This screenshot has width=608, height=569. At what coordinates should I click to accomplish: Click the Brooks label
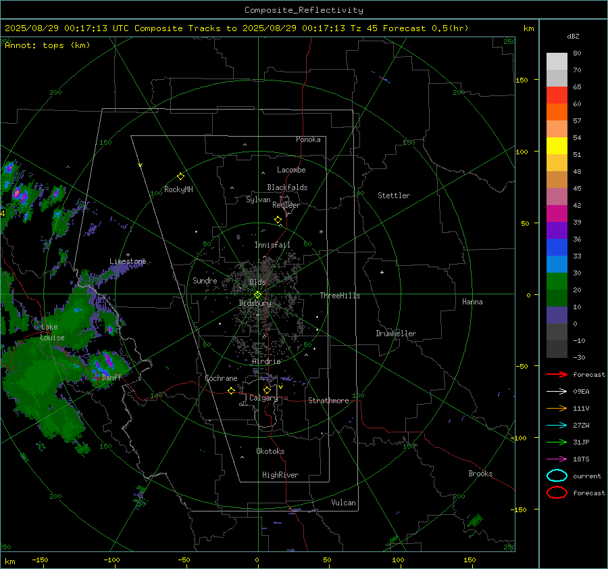pyautogui.click(x=480, y=474)
